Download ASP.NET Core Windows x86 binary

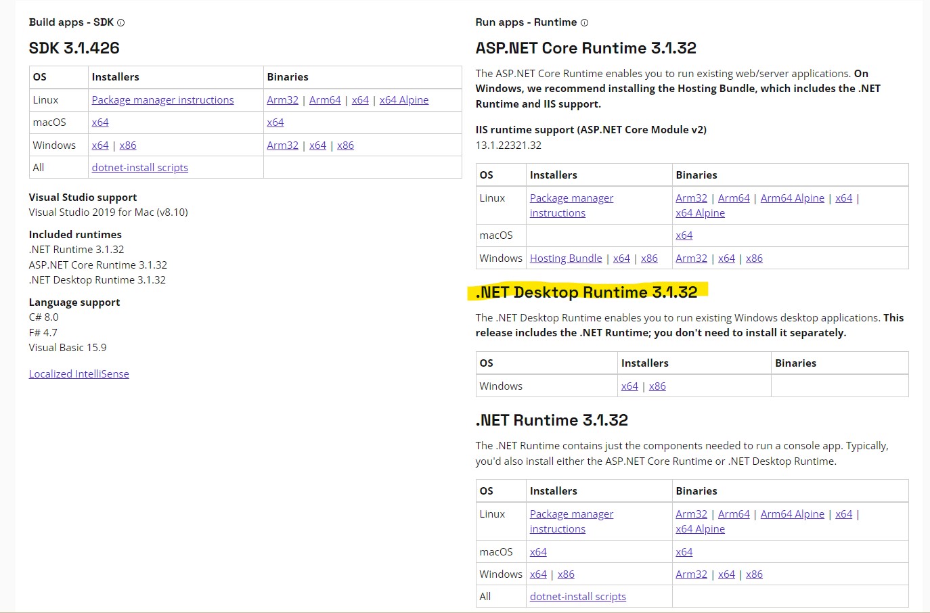coord(754,258)
